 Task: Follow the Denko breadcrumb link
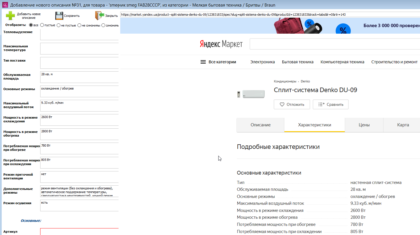point(305,81)
